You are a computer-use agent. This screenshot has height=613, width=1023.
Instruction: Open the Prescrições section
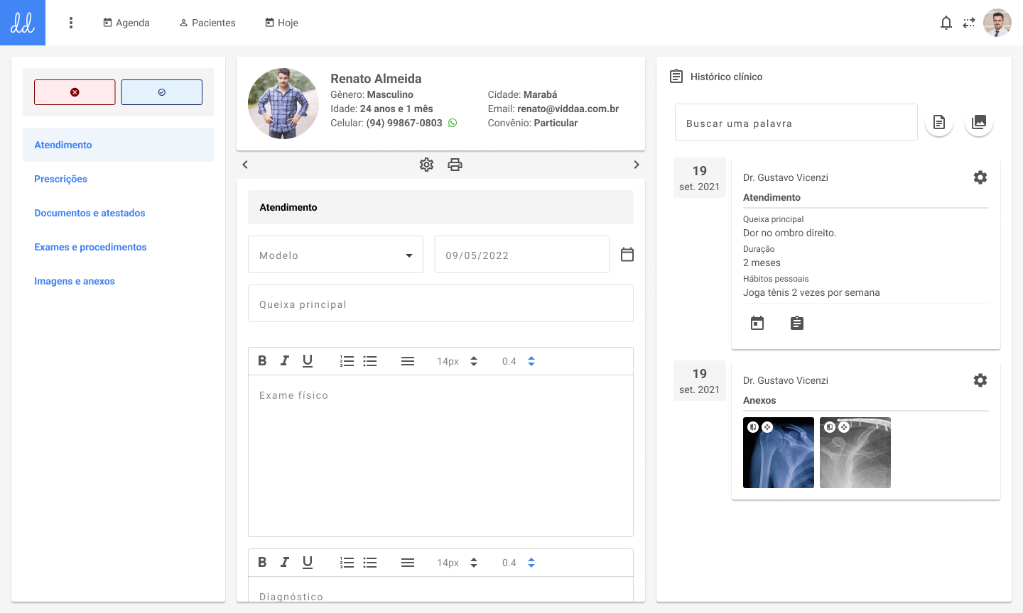[61, 179]
